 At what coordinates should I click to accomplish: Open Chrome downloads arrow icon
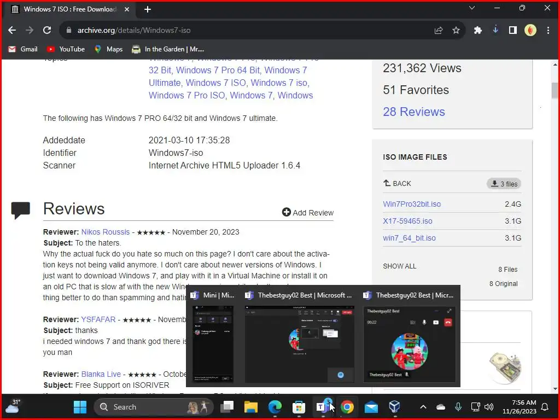point(495,31)
